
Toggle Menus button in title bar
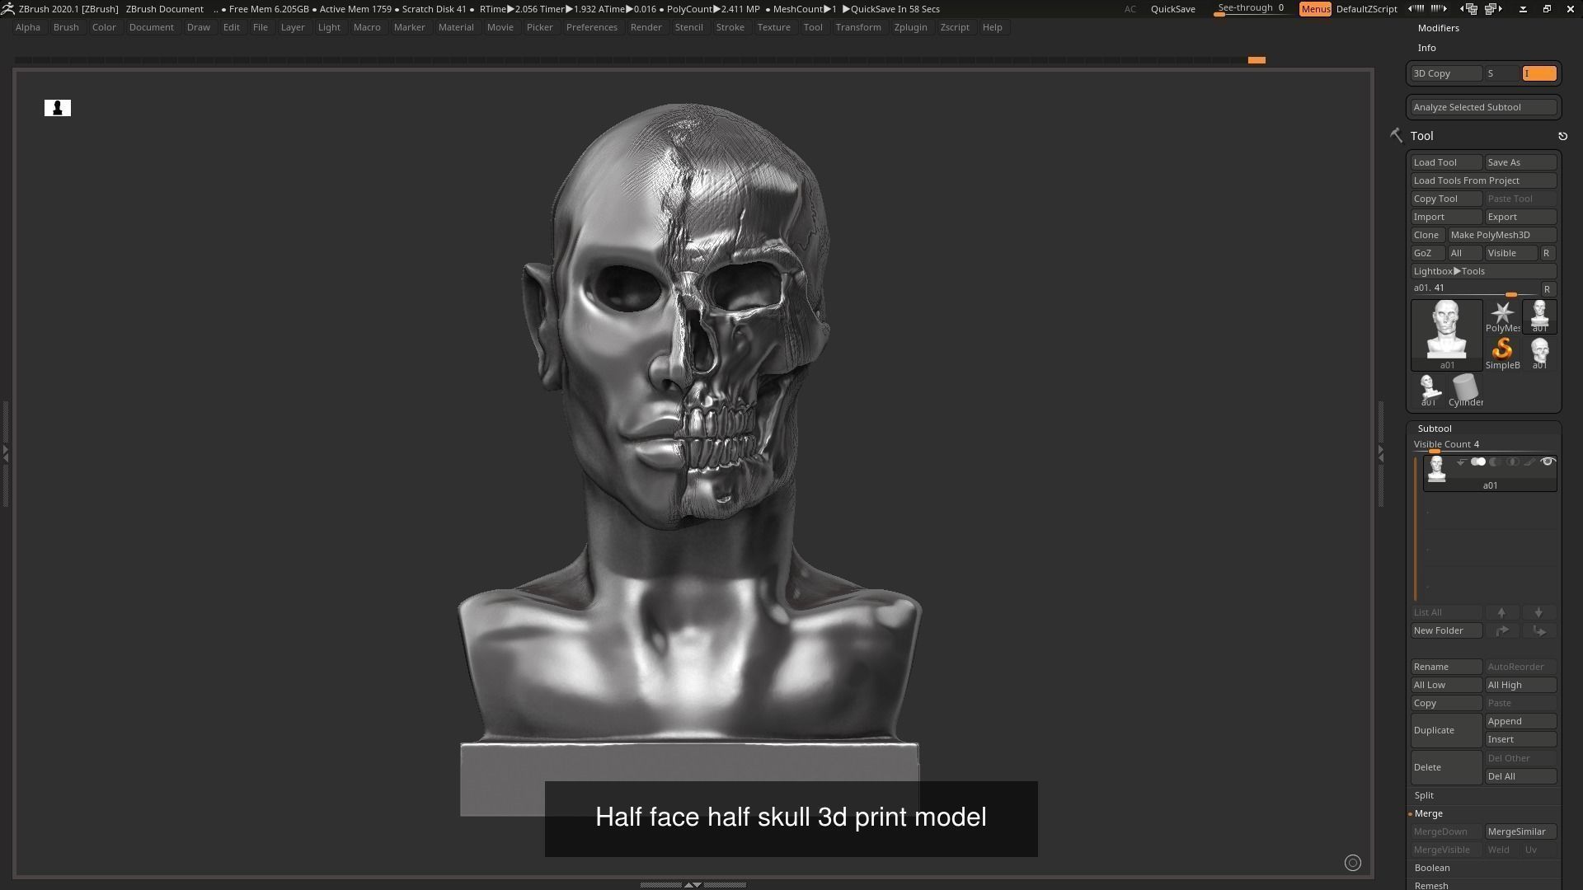tap(1315, 9)
